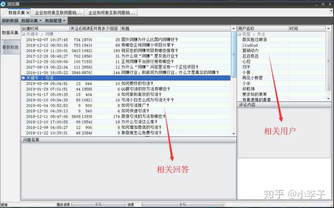The height and width of the screenshot is (208, 334).
Task: Select user 爱求知的某某
Action: coord(255,94)
